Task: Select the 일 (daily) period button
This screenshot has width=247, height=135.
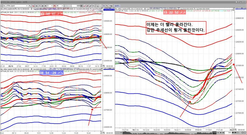Action: [x=36, y=6]
